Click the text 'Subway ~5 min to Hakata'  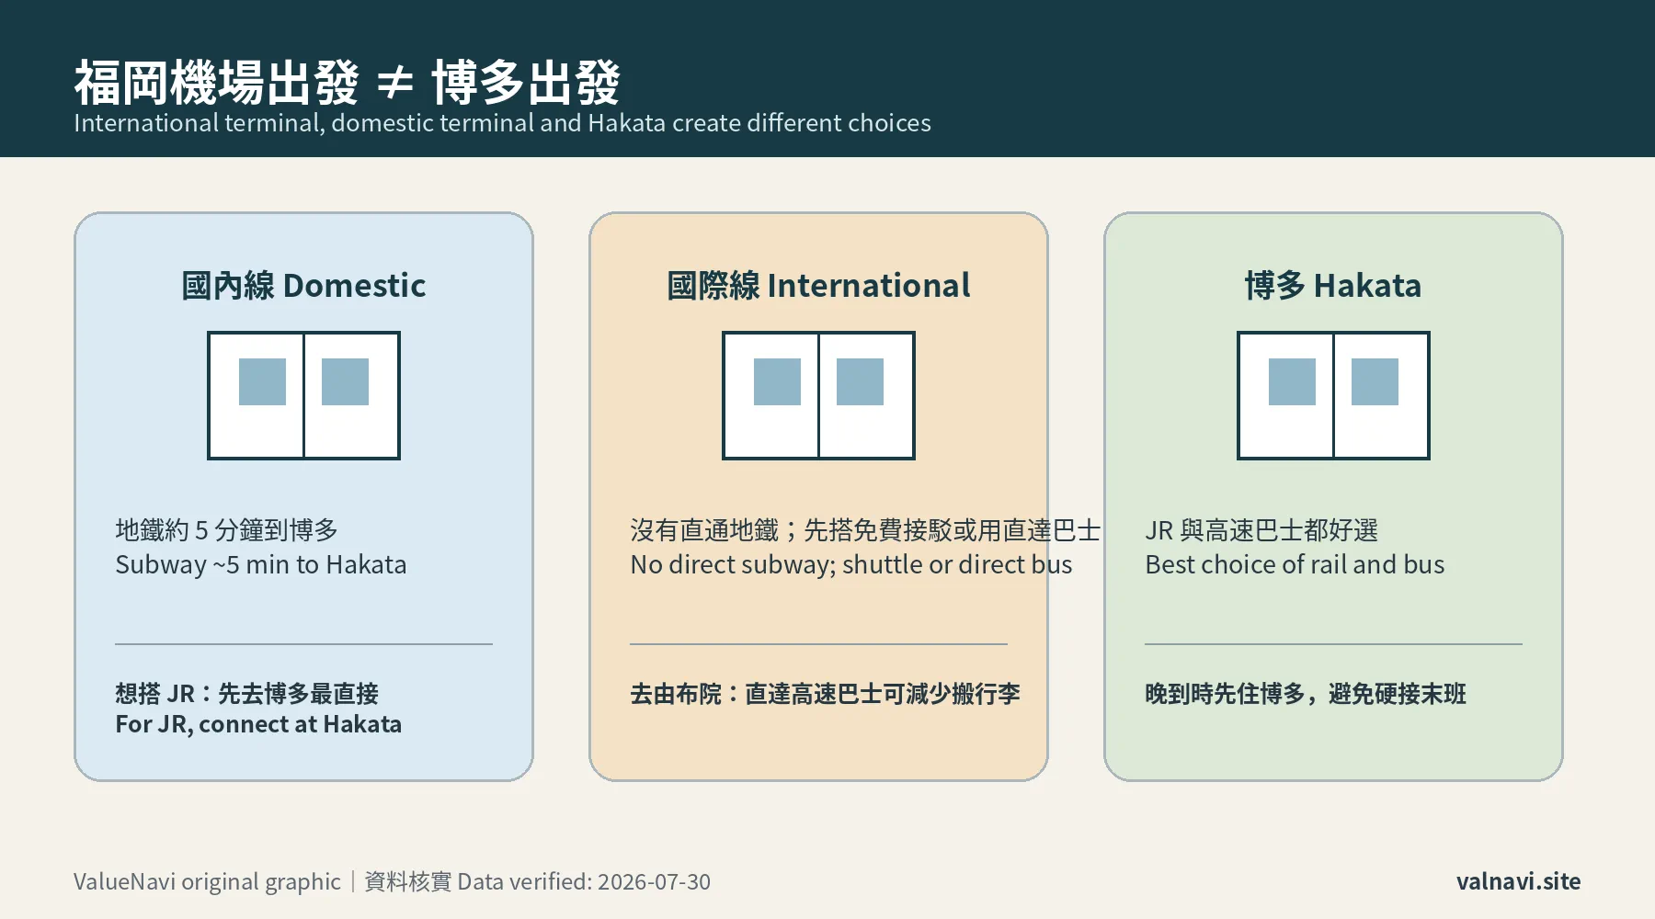[261, 564]
